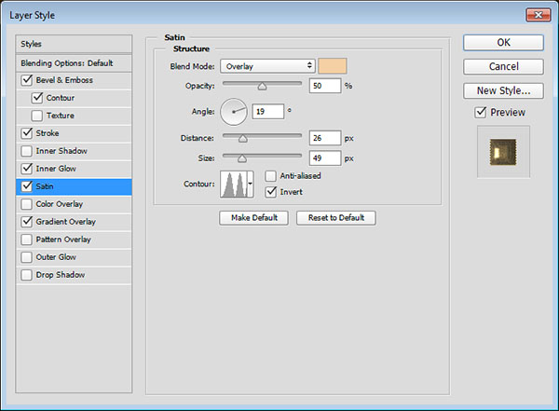Screen dimensions: 559x411
Task: Close the Layer Style dialog
Action: pyautogui.click(x=539, y=15)
